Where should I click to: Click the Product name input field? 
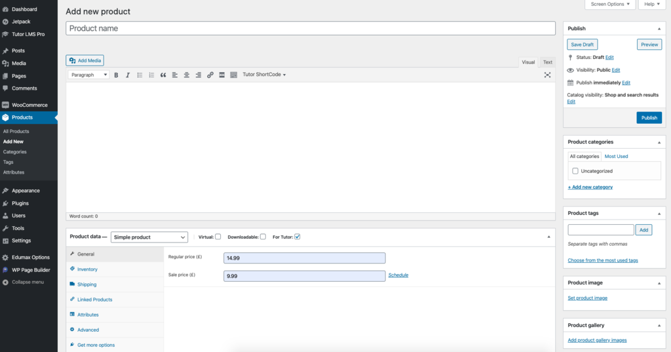[x=311, y=29]
